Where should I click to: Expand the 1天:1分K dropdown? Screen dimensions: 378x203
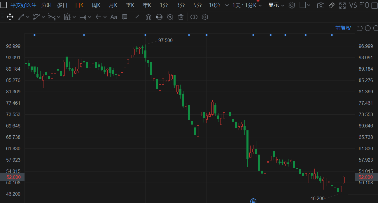(247, 5)
